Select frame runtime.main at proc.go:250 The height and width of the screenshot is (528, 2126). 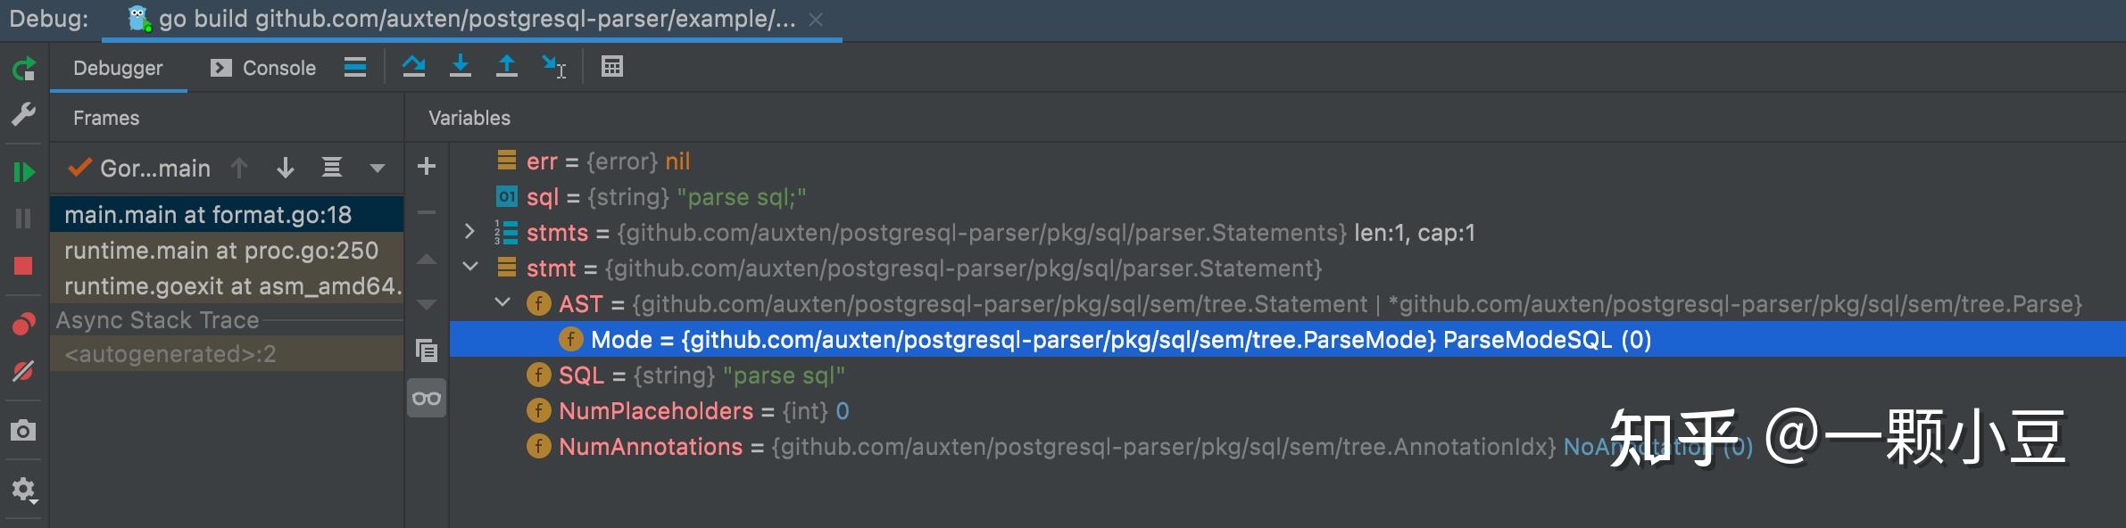(x=221, y=251)
